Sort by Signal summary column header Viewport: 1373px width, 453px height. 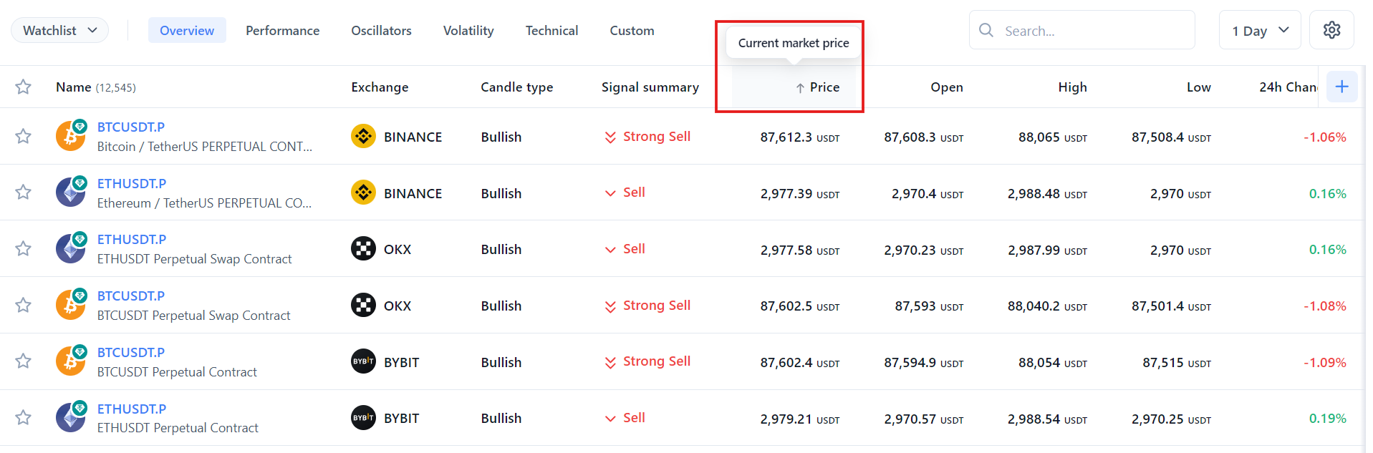coord(650,87)
